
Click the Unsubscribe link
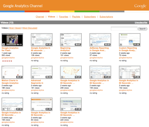(x=141, y=23)
